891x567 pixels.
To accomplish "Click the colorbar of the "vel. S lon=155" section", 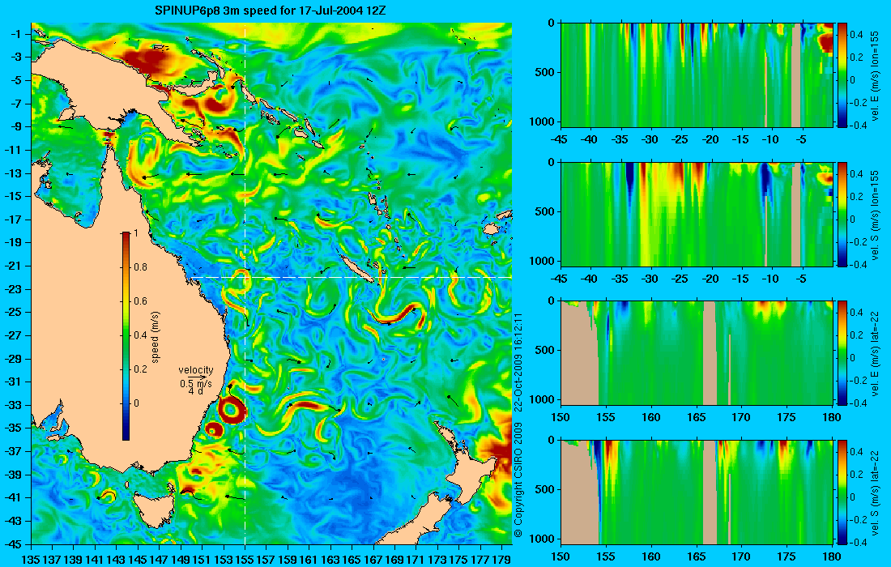I will 842,214.
